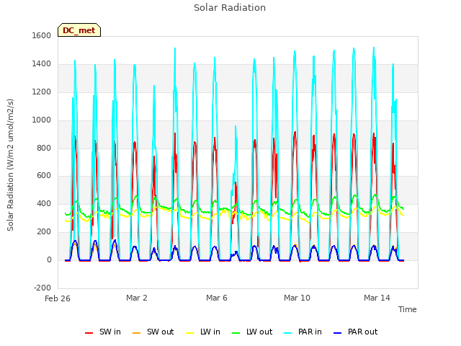
Task: Click the 800 y-axis tick label
Action: pos(44,148)
